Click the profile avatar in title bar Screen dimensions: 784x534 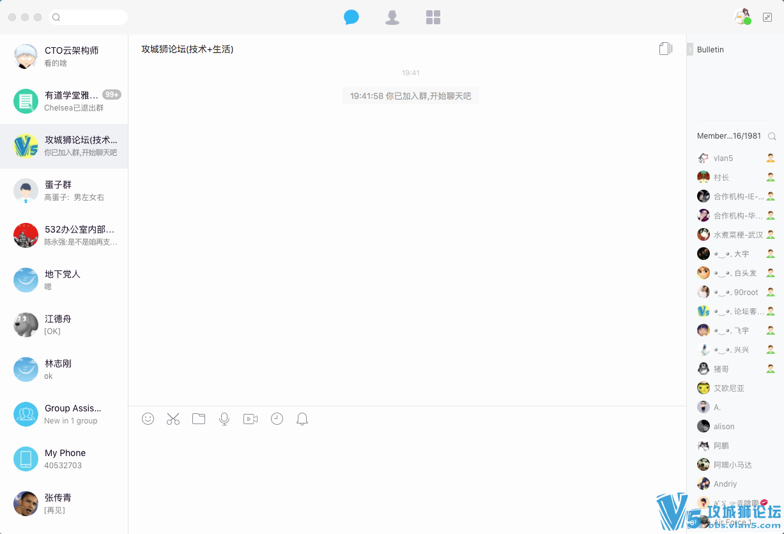(742, 17)
